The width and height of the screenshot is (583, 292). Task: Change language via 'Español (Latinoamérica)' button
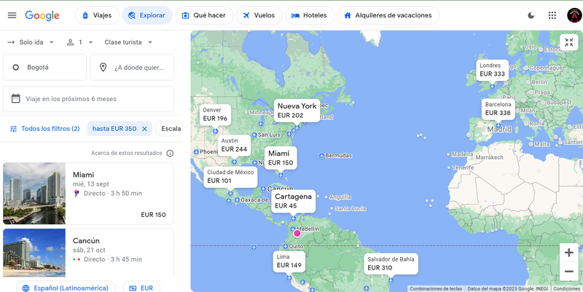tap(66, 288)
